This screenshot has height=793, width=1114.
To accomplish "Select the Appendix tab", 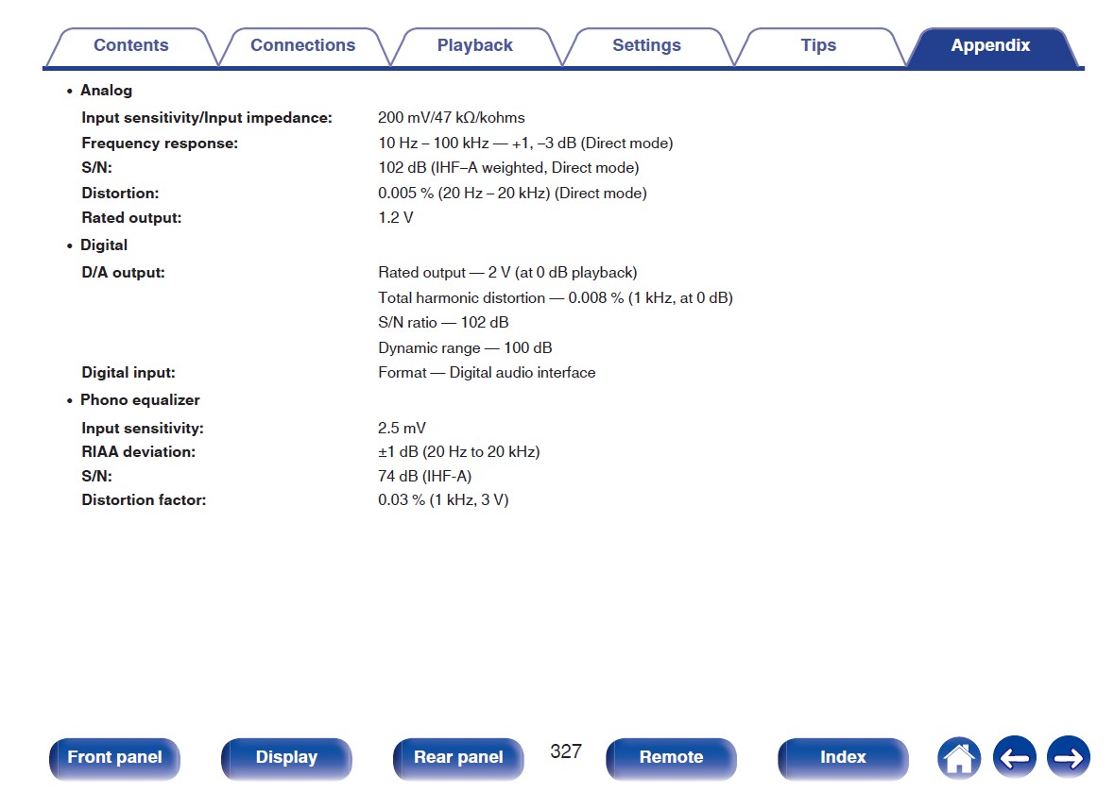I will (991, 45).
